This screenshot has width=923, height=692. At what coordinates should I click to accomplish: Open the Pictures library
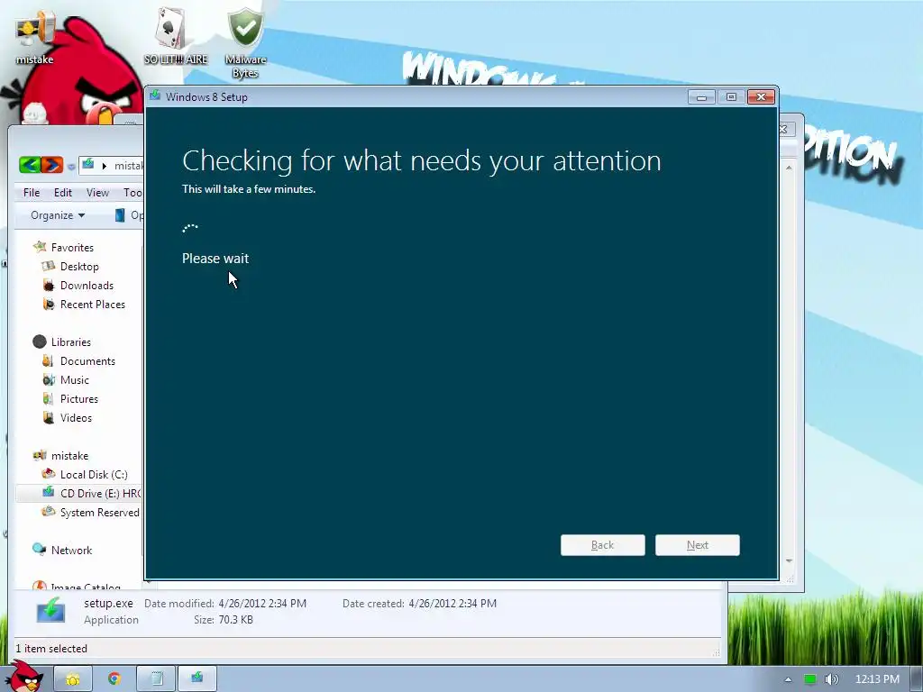[x=79, y=399]
